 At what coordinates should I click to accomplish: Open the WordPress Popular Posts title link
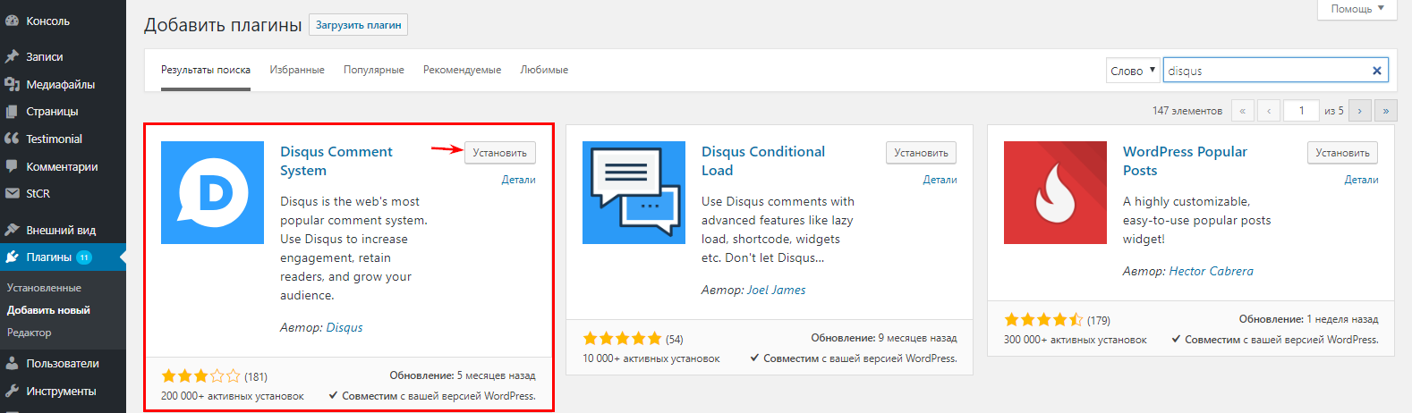pos(1185,161)
